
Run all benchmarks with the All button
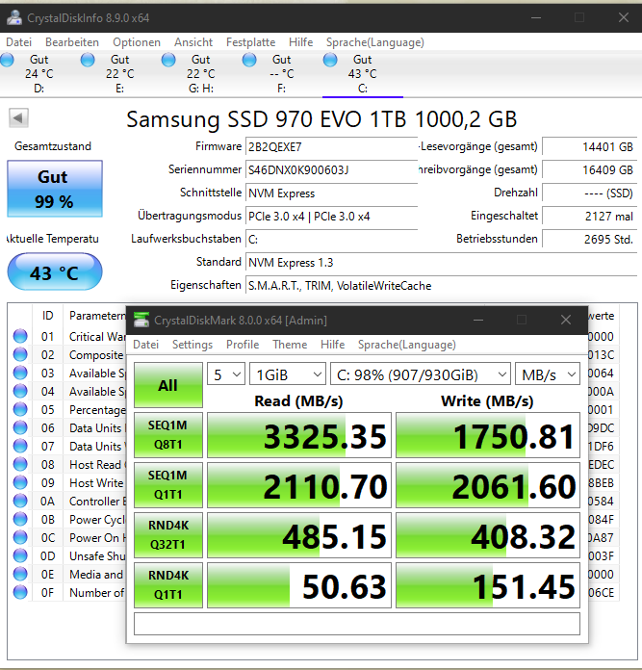coord(168,385)
